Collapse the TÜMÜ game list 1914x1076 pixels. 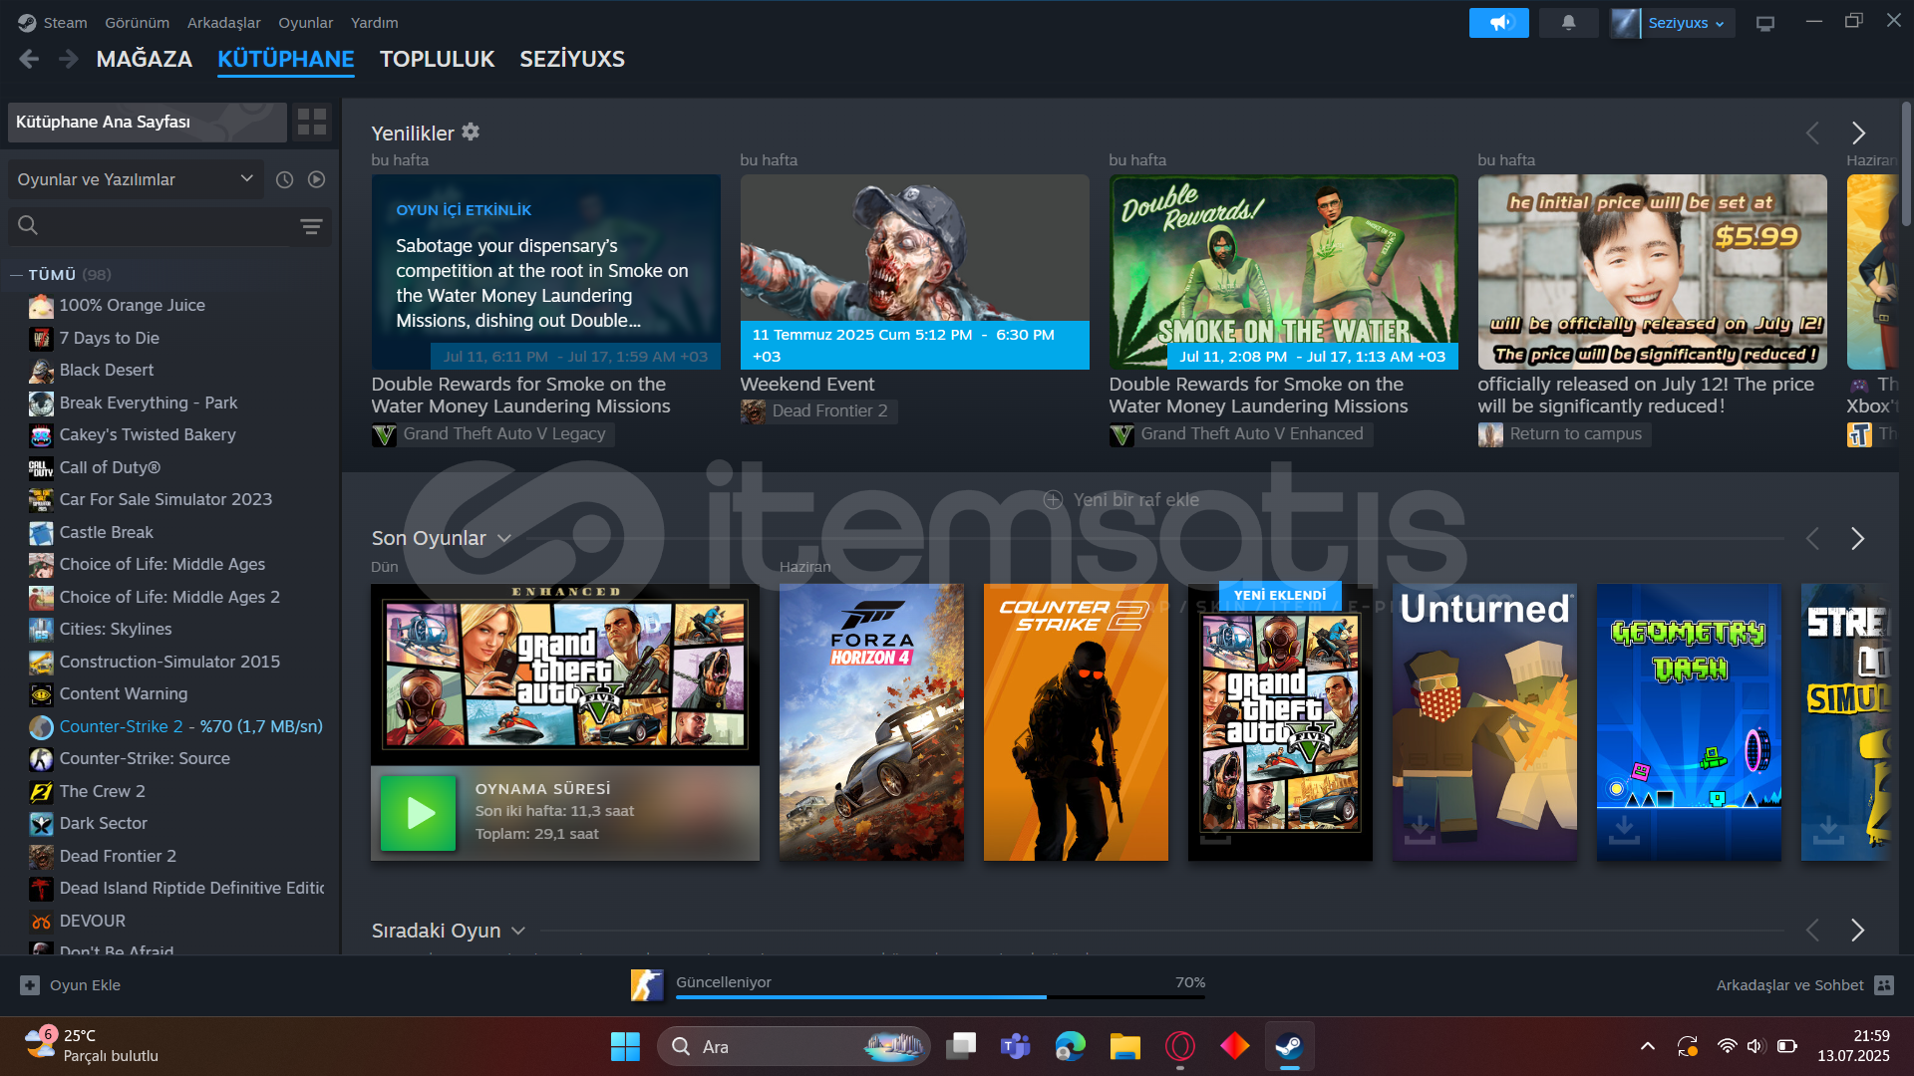(16, 274)
